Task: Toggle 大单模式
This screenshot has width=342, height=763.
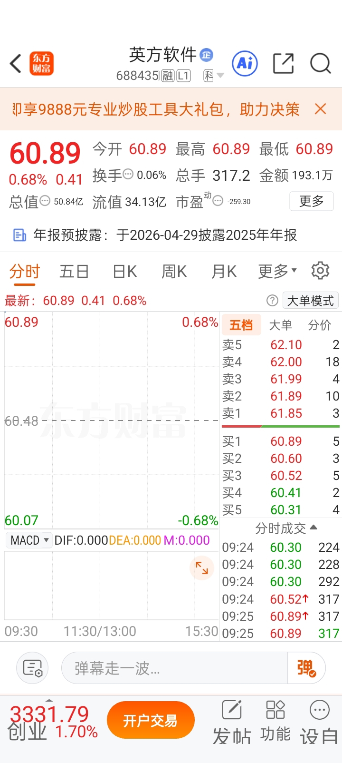Action: tap(311, 301)
